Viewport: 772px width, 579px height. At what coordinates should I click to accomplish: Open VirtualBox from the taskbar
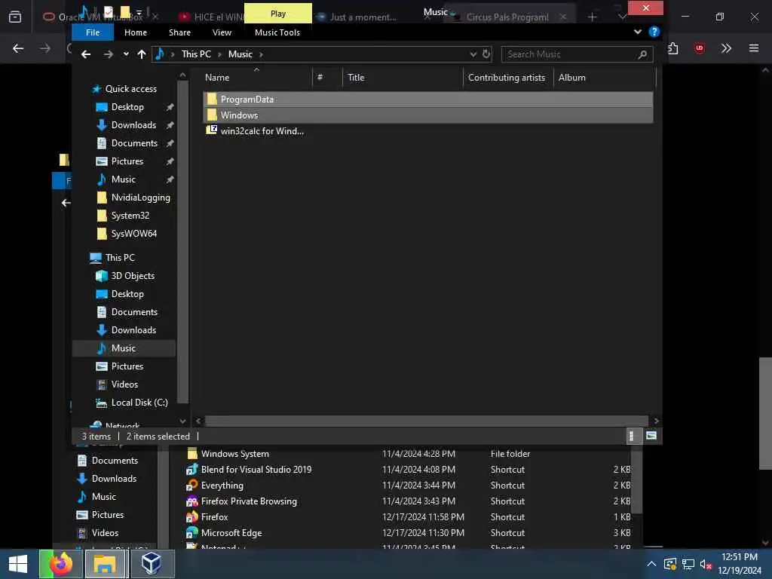pyautogui.click(x=152, y=564)
